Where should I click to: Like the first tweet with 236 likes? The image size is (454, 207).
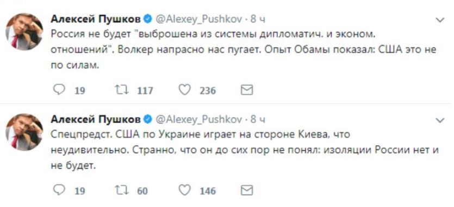point(185,90)
